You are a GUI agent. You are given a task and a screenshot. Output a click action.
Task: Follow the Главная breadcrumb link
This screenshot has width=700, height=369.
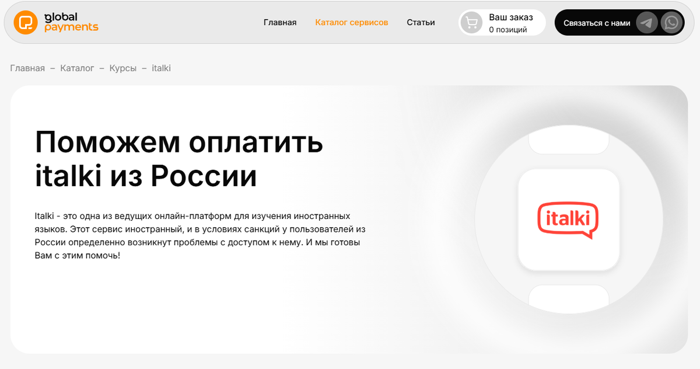point(27,68)
